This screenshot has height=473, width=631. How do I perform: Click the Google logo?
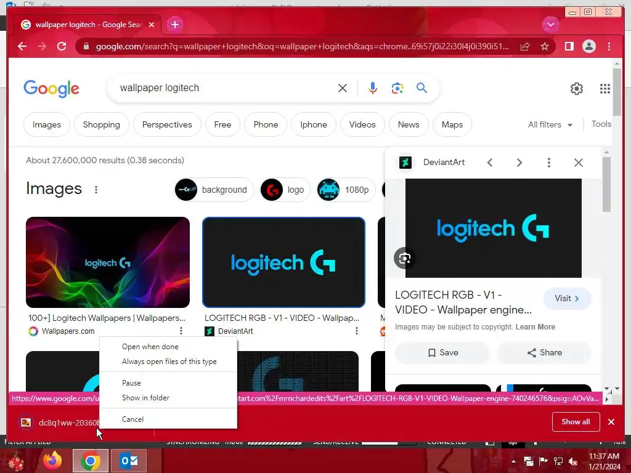click(x=52, y=89)
